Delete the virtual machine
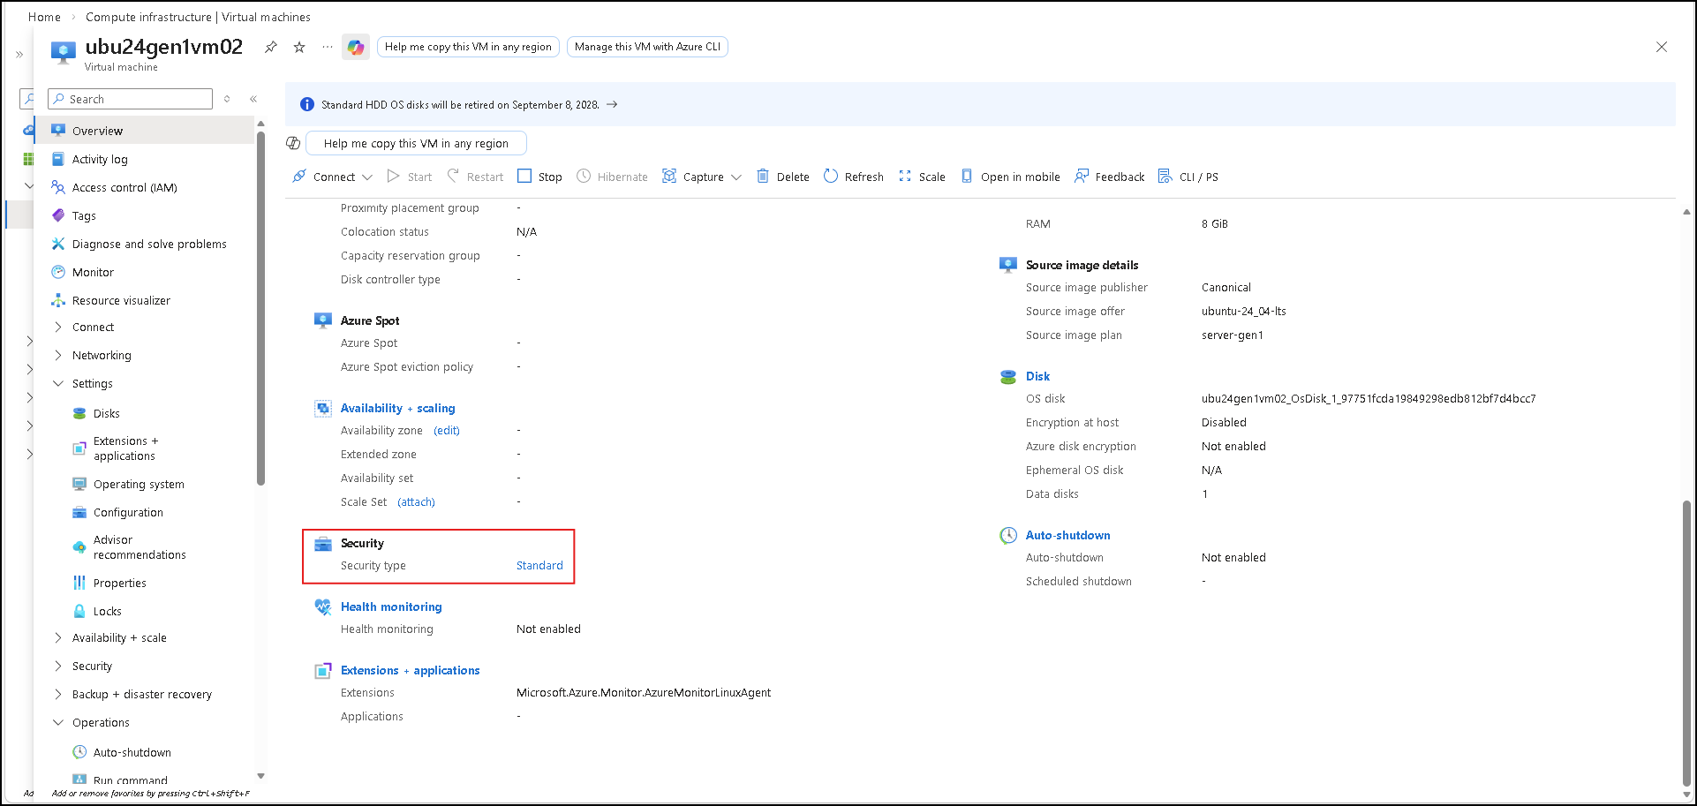1697x806 pixels. pyautogui.click(x=782, y=177)
